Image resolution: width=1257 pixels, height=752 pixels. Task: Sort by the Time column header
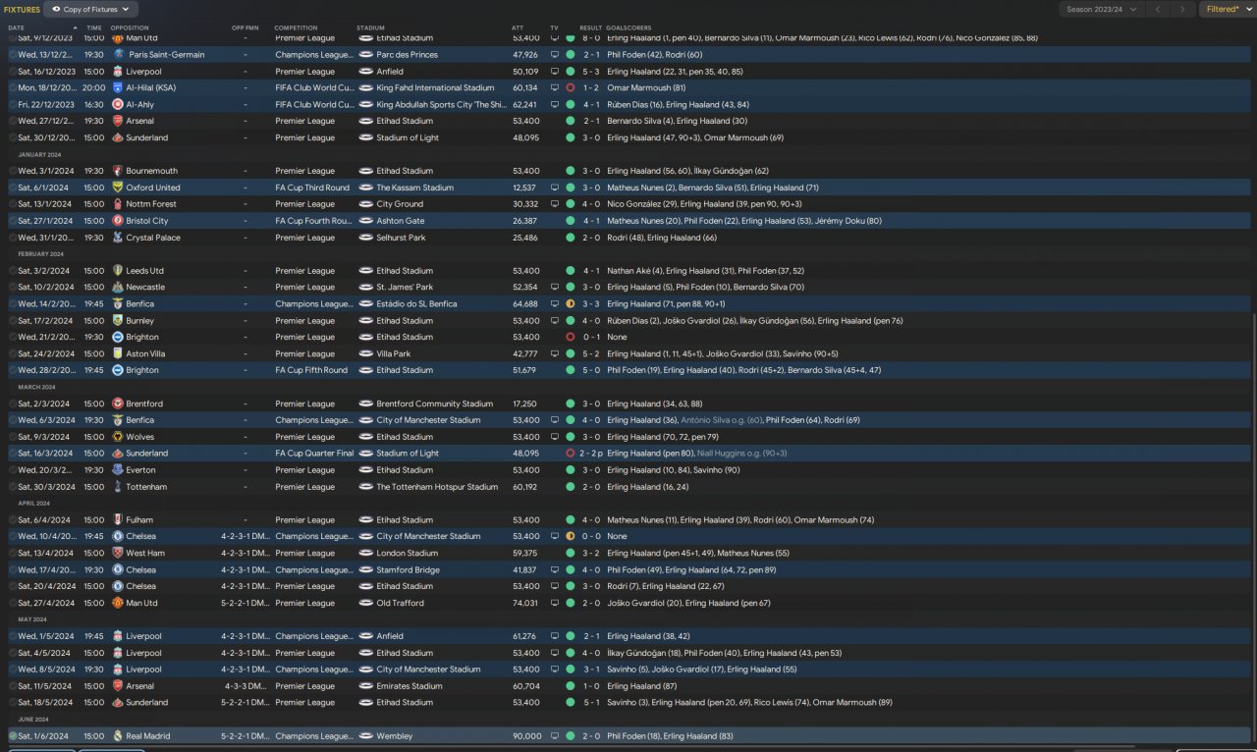[94, 27]
